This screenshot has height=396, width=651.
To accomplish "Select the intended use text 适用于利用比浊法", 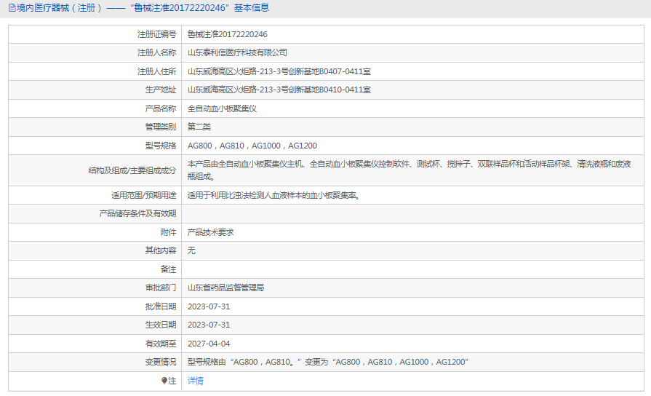I will 273,195.
